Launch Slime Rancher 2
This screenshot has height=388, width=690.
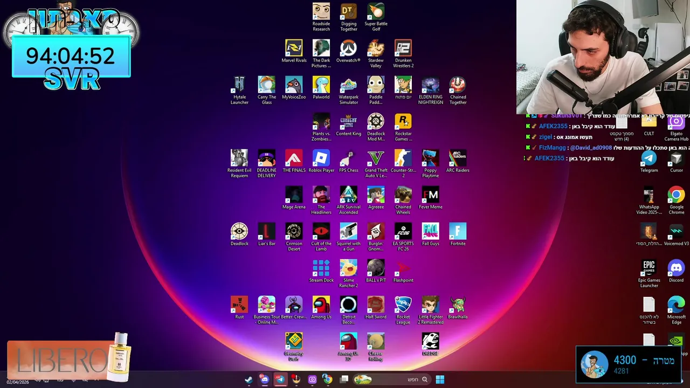tap(349, 273)
